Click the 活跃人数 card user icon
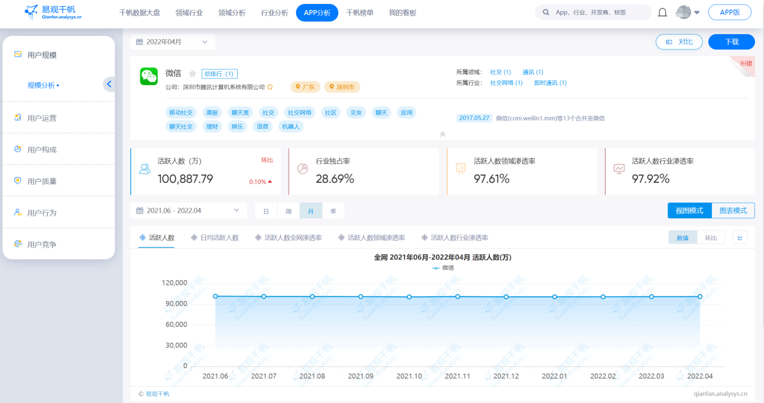 click(x=145, y=168)
